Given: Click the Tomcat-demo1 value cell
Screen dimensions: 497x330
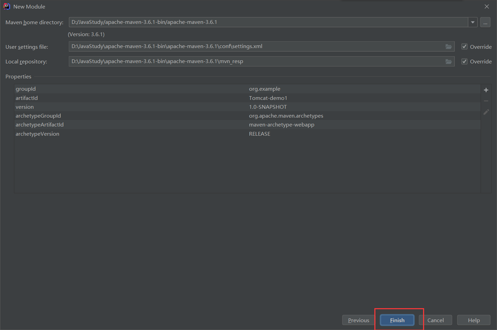Looking at the screenshot, I should 268,98.
